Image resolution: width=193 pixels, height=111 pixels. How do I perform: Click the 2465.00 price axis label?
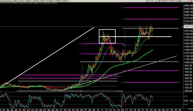point(188,9)
